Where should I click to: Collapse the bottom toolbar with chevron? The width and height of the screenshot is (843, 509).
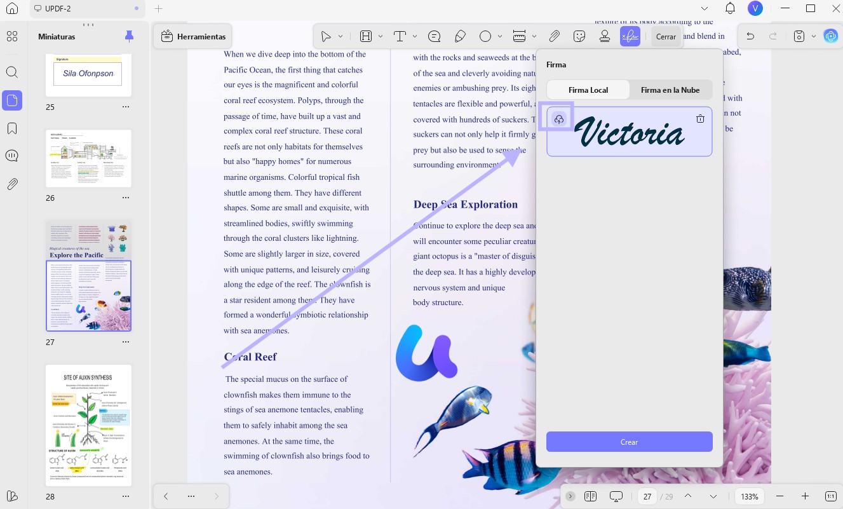point(570,496)
